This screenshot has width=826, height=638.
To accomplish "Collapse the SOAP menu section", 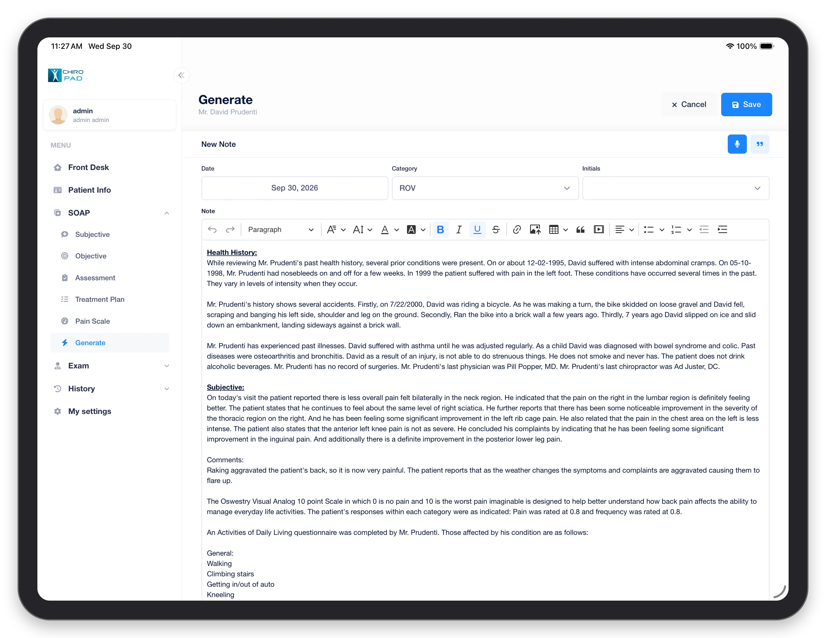I will 110,213.
